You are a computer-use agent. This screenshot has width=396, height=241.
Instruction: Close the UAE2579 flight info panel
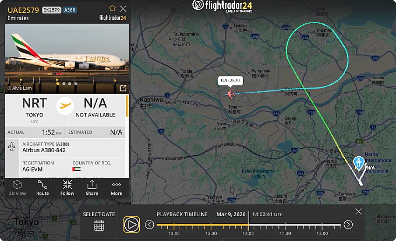click(123, 9)
